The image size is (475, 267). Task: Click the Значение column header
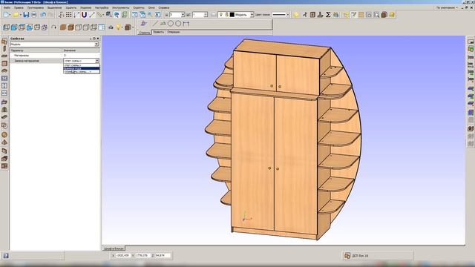pyautogui.click(x=81, y=50)
